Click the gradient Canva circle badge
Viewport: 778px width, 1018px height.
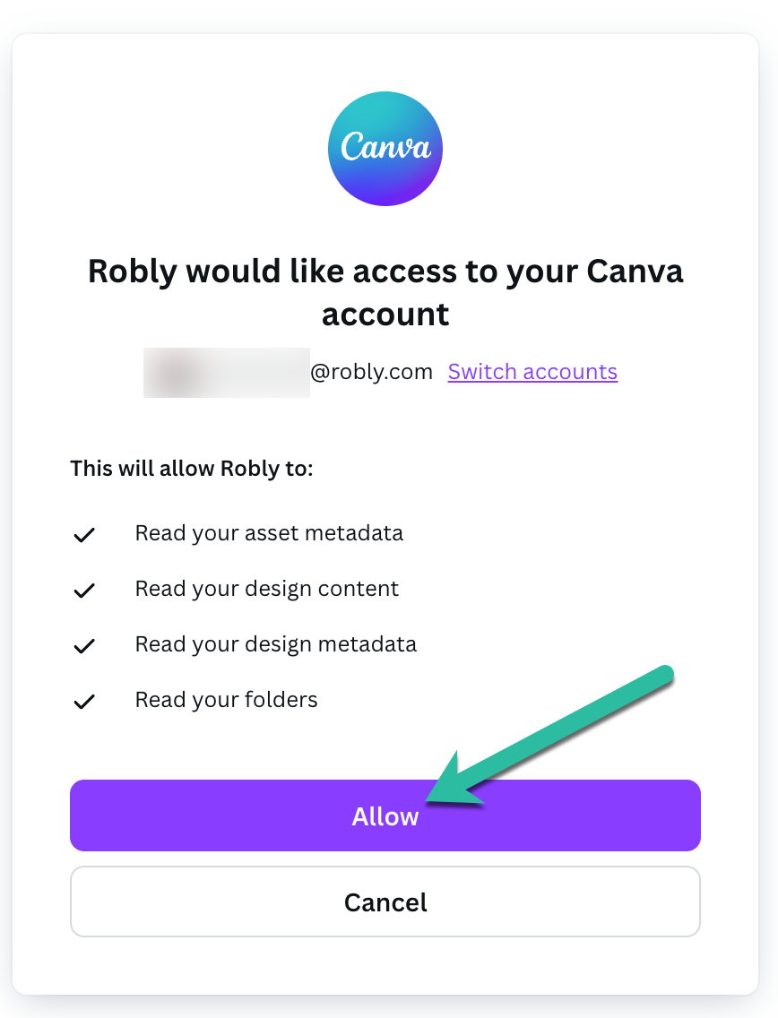click(385, 149)
